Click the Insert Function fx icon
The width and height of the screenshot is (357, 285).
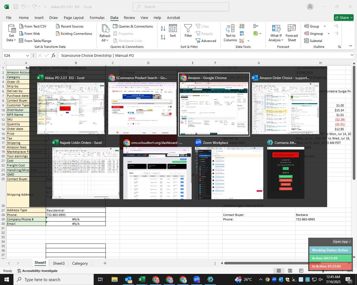tap(53, 55)
